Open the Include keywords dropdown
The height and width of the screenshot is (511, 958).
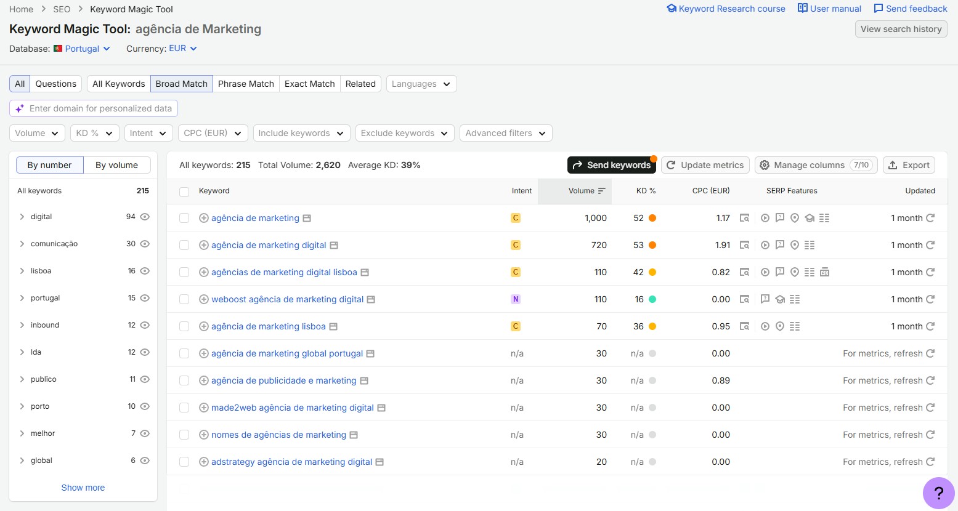[x=302, y=133]
